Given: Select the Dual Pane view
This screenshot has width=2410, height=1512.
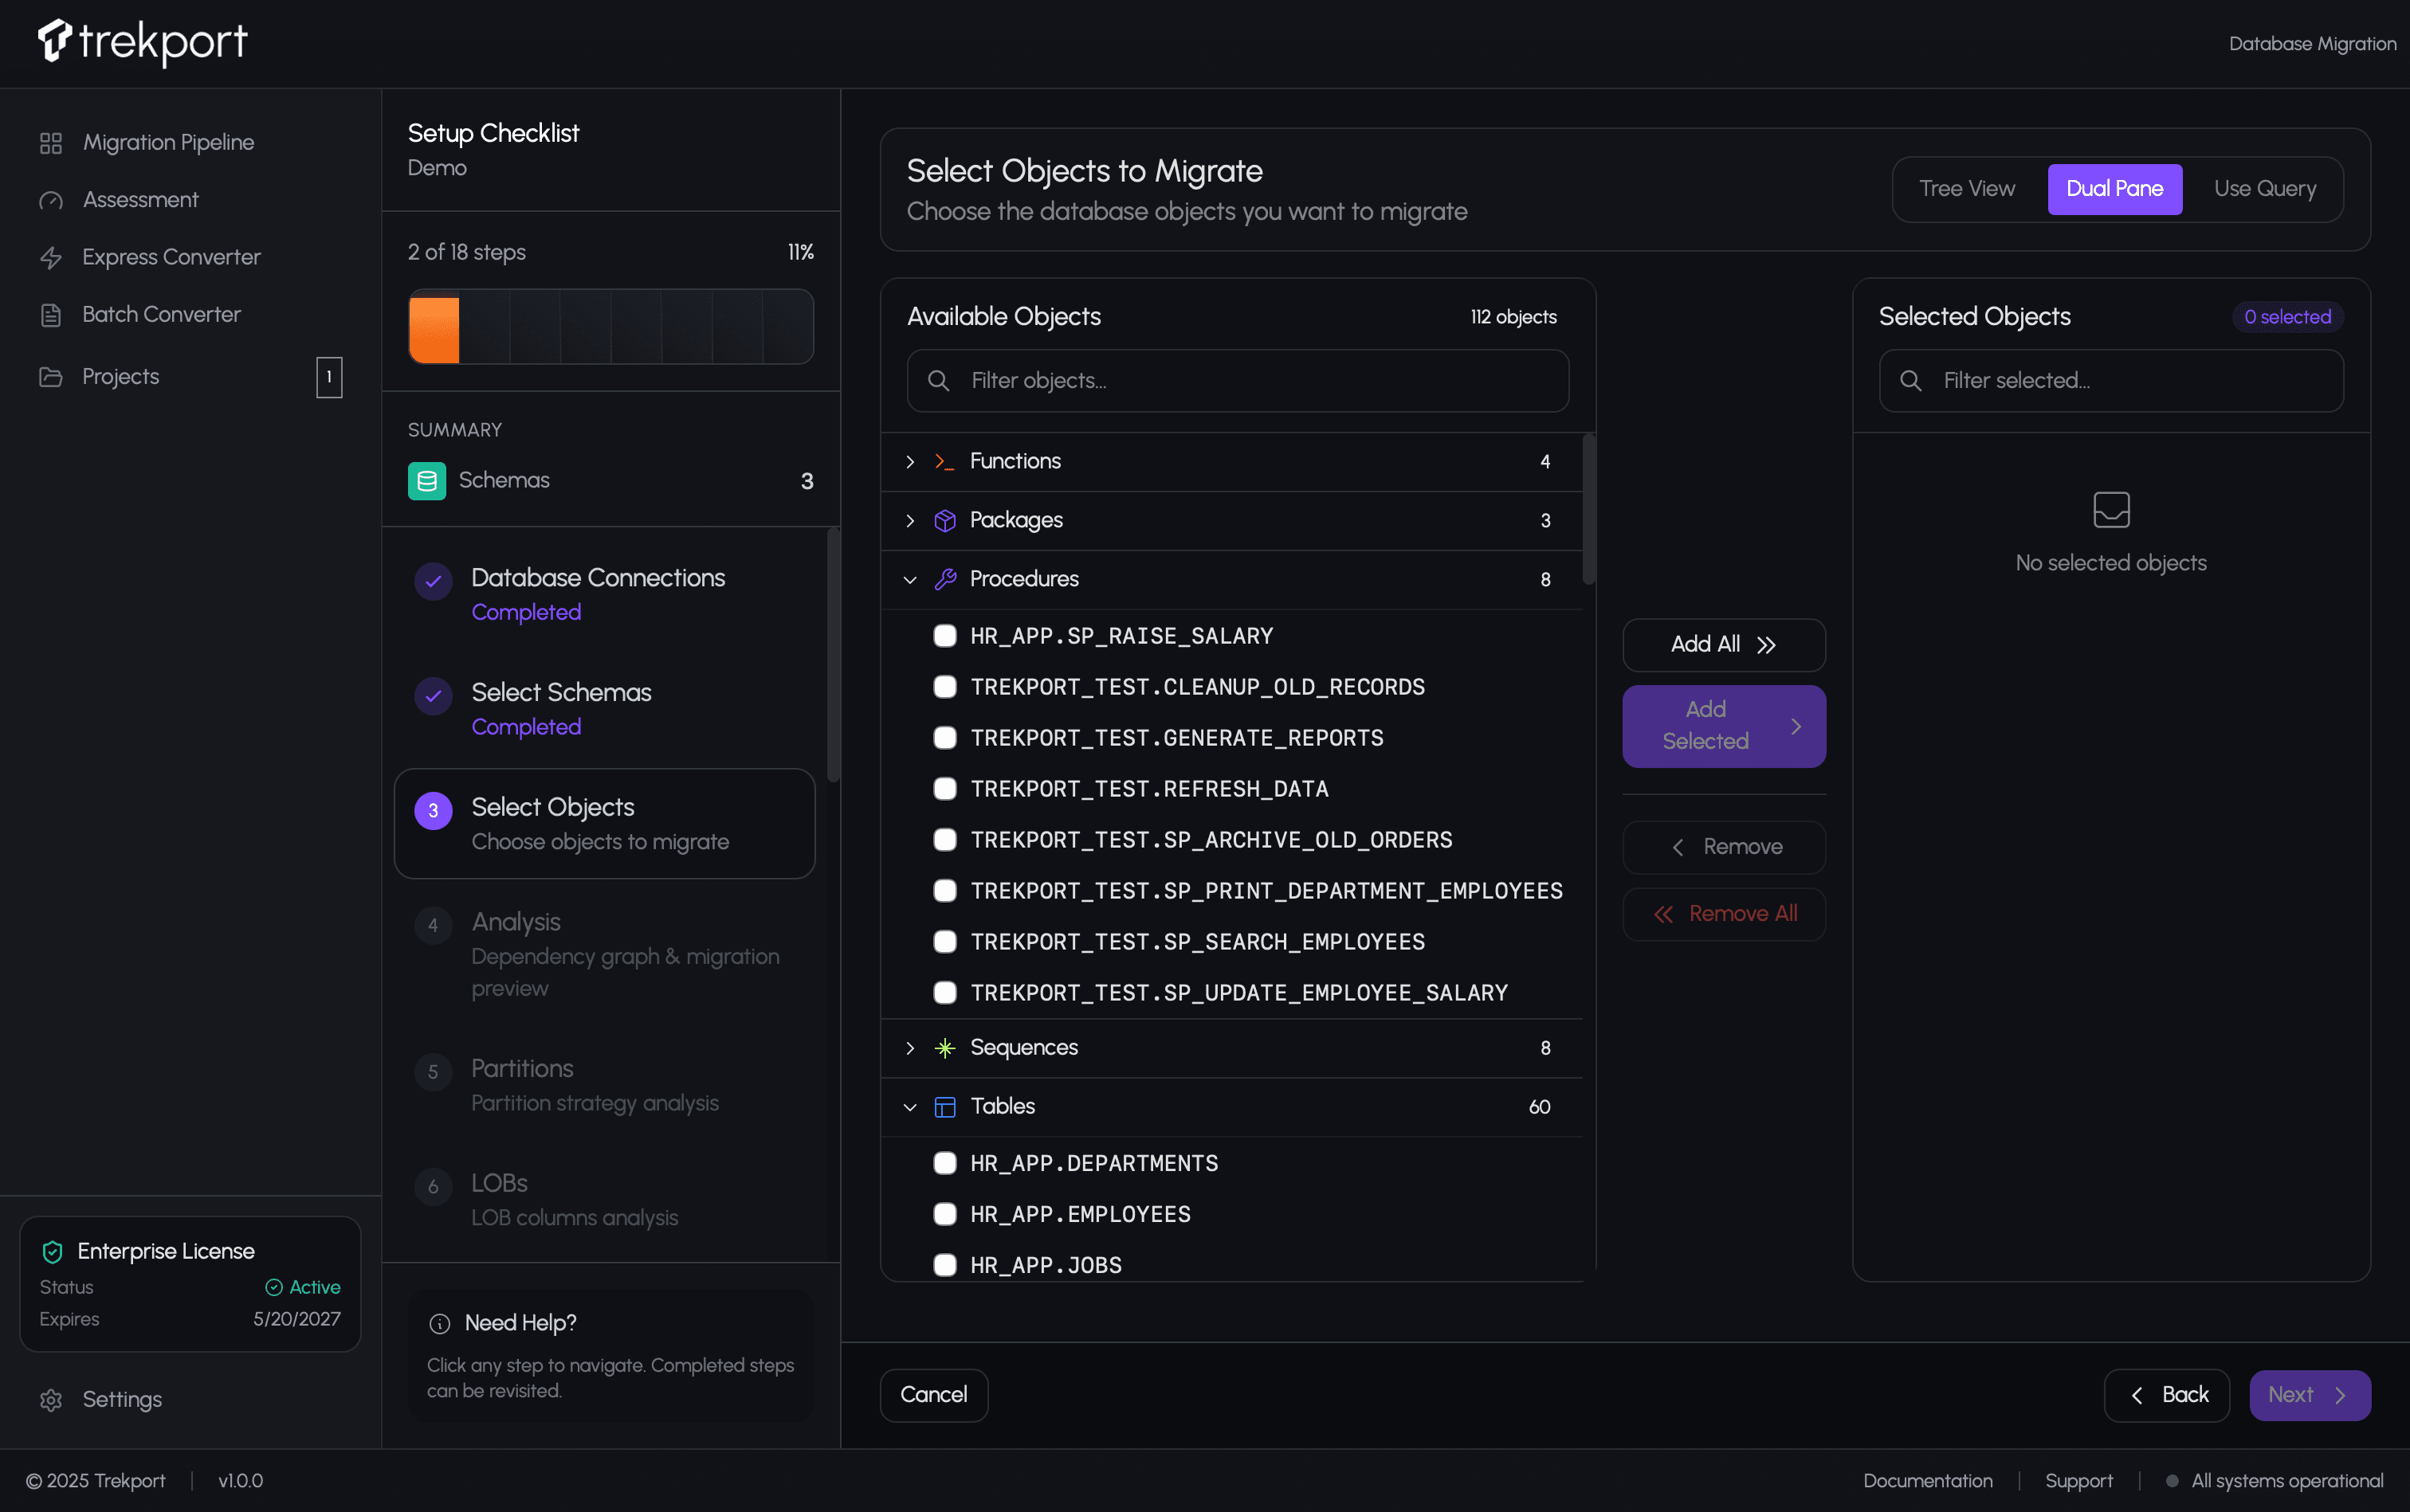Looking at the screenshot, I should click(x=2114, y=189).
